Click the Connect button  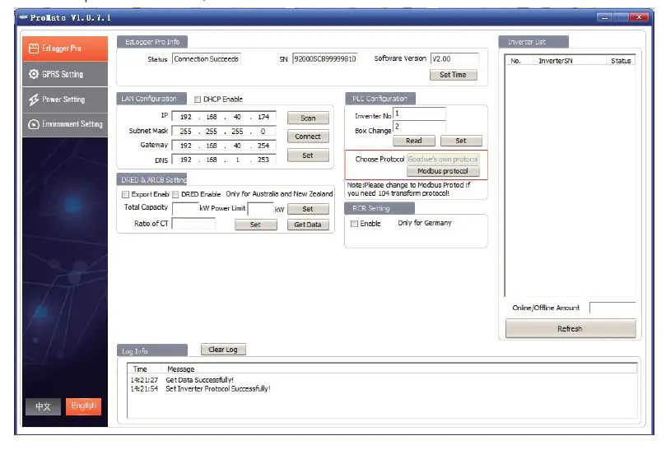[x=308, y=137]
